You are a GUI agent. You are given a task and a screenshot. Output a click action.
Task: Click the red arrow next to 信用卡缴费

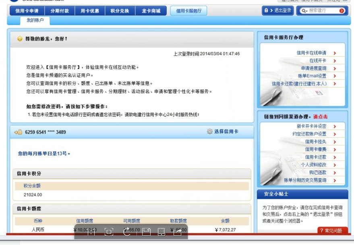pos(335,149)
